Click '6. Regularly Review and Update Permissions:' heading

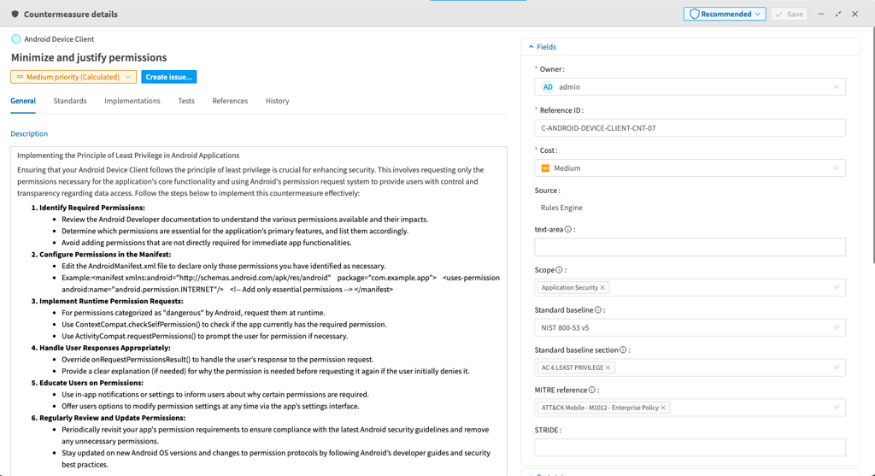tap(109, 418)
